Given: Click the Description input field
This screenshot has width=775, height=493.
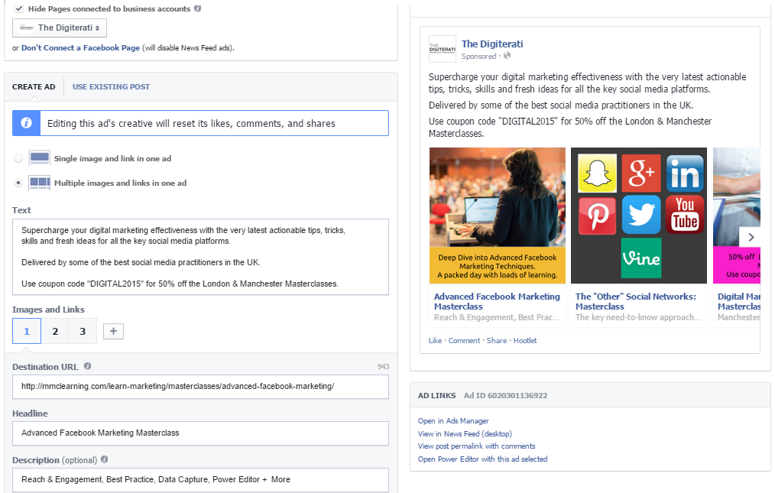Looking at the screenshot, I should (201, 480).
